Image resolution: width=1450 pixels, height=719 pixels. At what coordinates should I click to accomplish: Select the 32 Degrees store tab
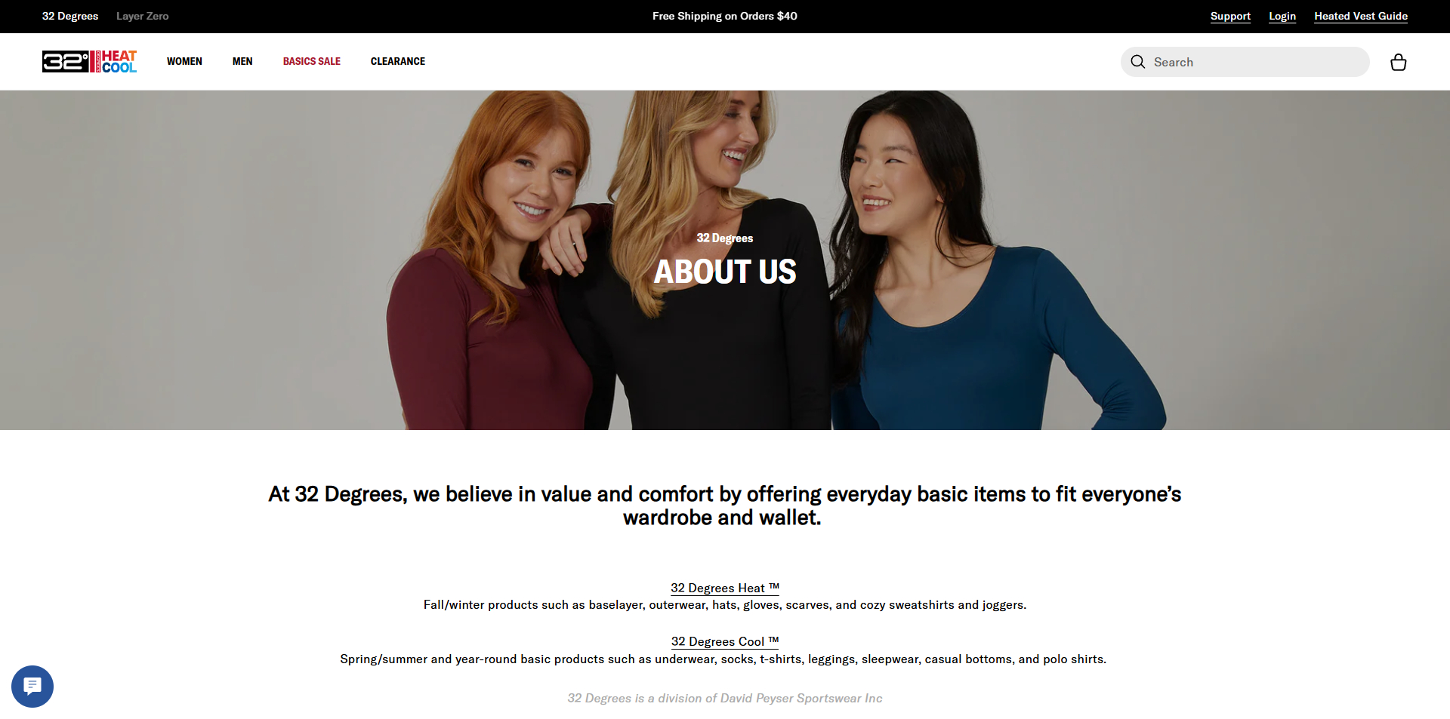click(x=70, y=16)
